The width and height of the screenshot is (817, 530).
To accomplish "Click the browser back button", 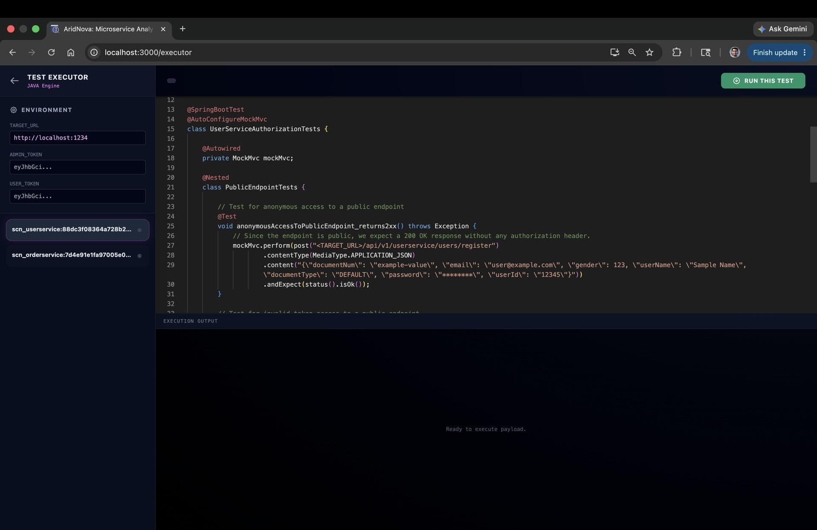I will coord(12,52).
